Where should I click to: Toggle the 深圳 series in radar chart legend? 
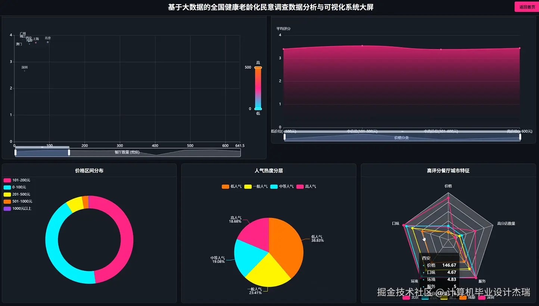click(x=482, y=298)
